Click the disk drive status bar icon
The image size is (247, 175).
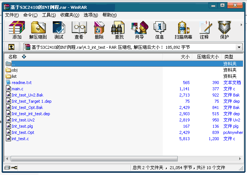tap(7, 168)
